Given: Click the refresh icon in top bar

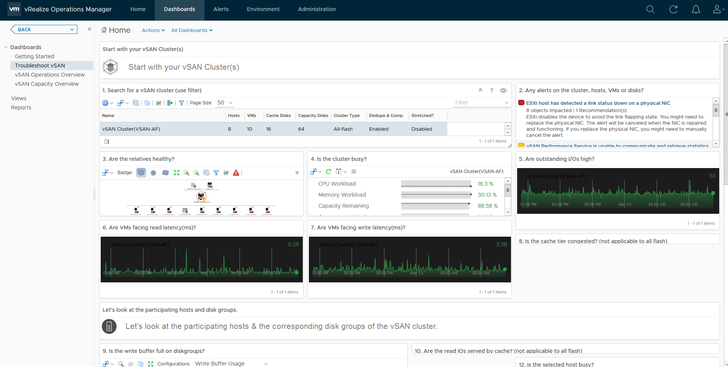Looking at the screenshot, I should [x=673, y=9].
